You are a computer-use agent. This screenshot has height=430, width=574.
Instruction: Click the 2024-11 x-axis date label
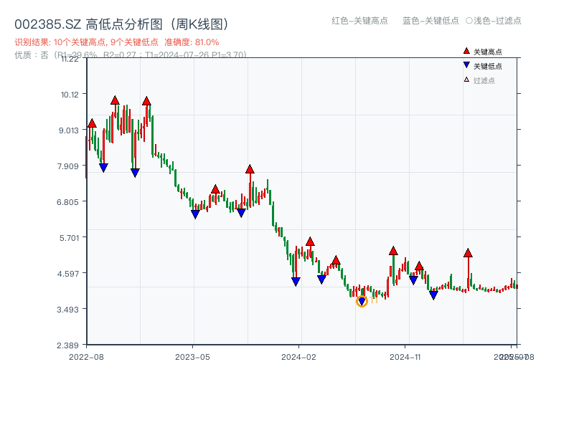coord(405,356)
